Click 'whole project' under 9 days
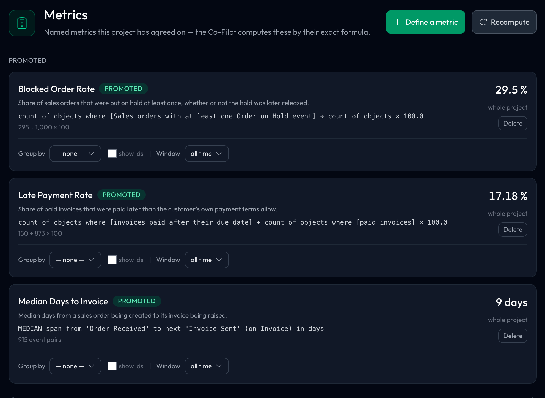This screenshot has width=545, height=398. (x=508, y=320)
